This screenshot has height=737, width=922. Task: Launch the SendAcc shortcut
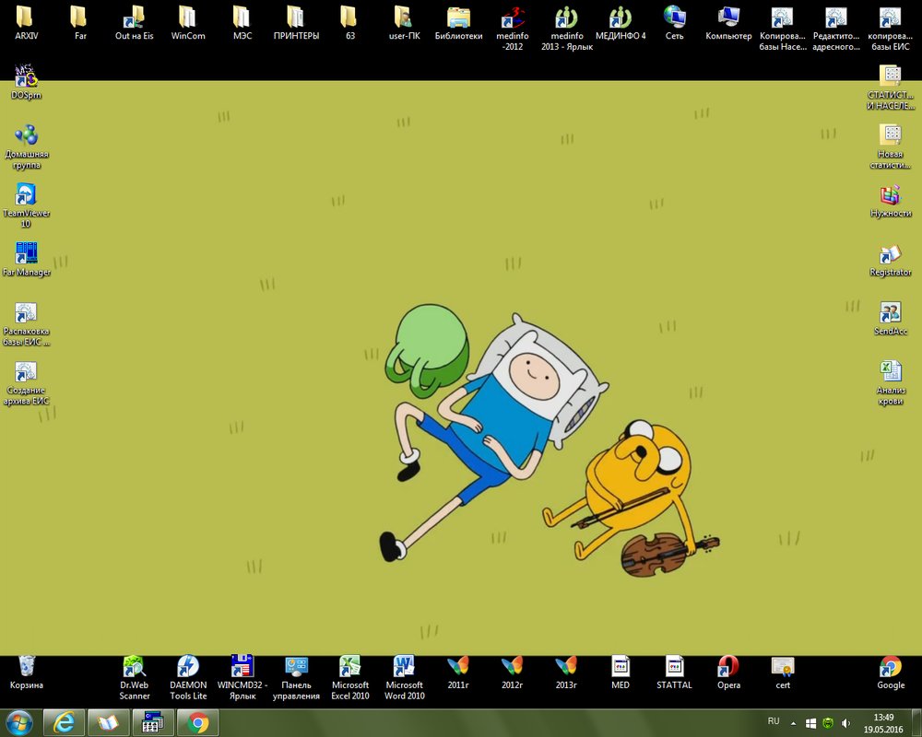coord(891,319)
